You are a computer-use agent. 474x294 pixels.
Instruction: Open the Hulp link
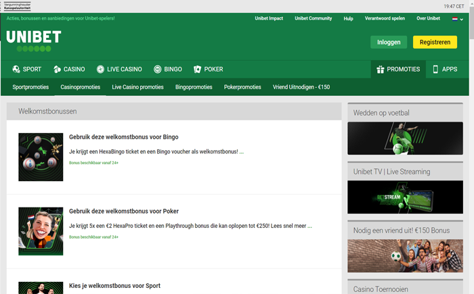coord(348,19)
